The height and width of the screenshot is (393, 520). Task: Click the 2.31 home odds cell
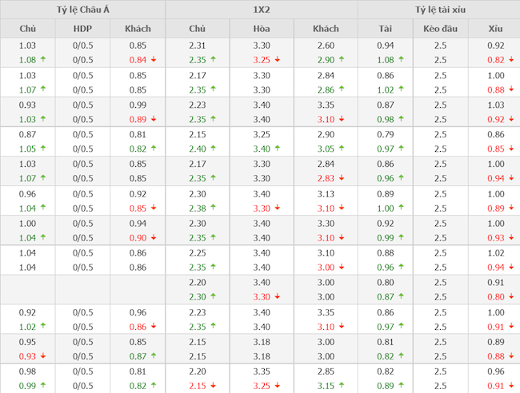pos(197,46)
